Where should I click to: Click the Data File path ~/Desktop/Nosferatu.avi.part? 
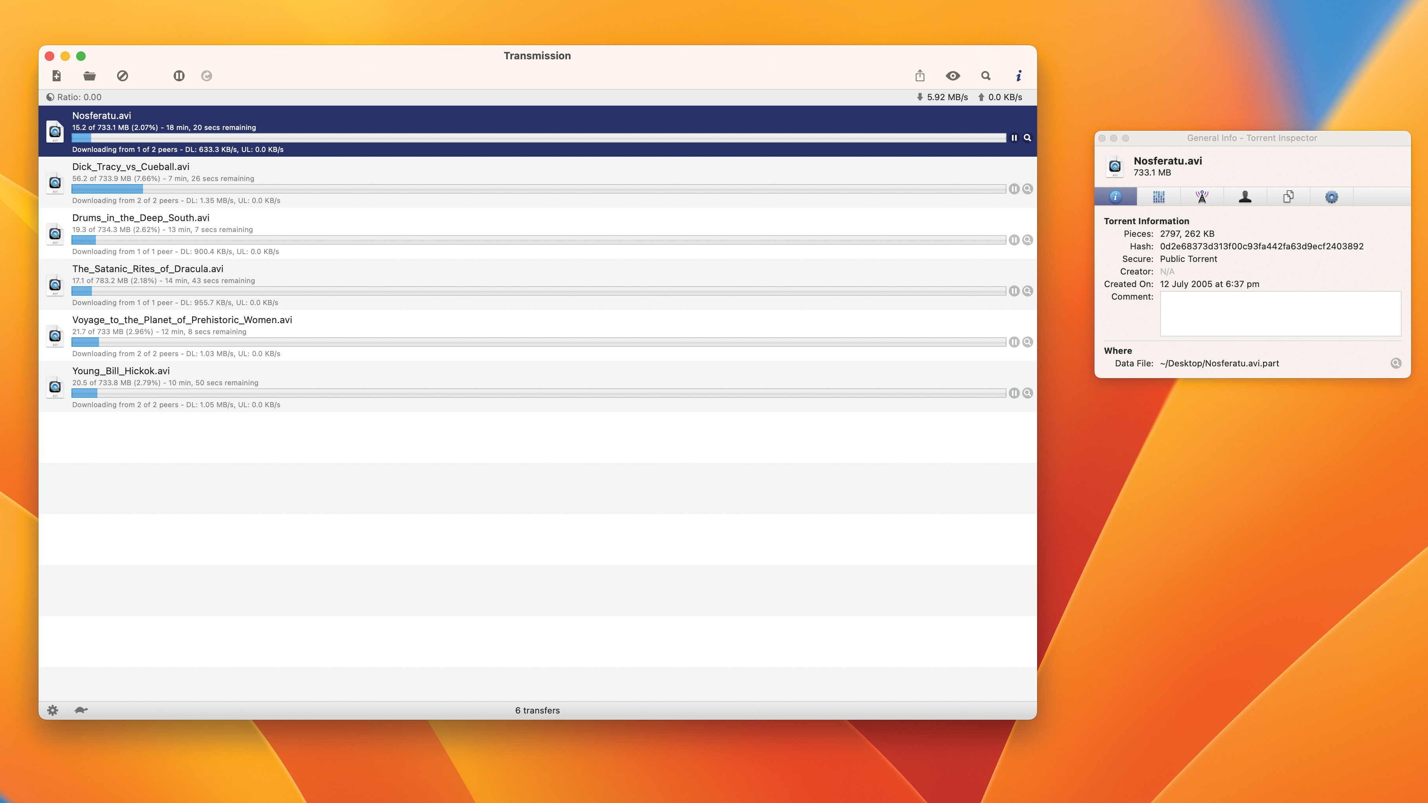[x=1219, y=364]
